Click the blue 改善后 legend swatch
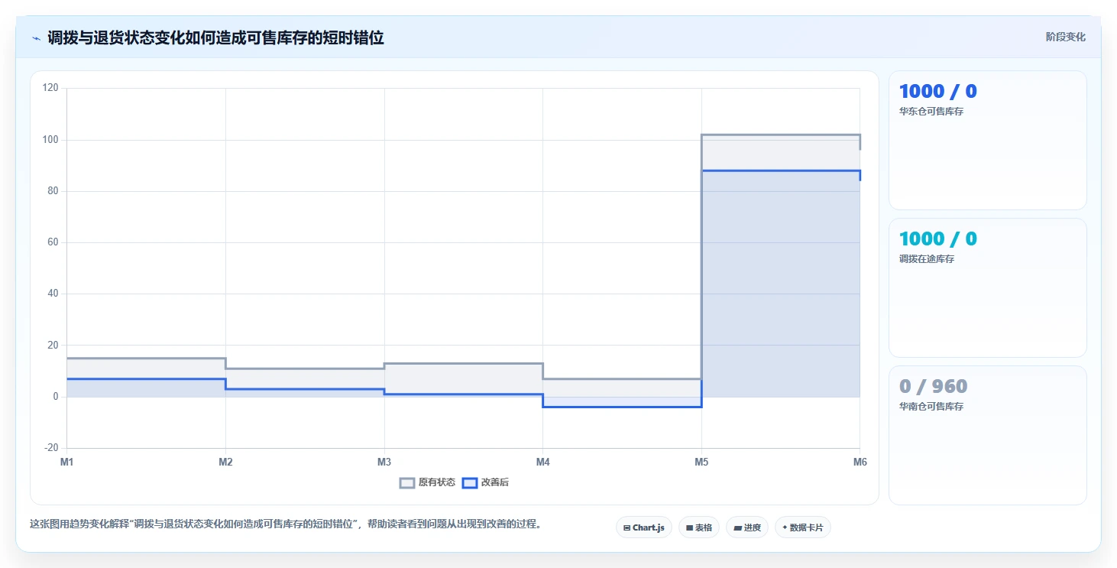The height and width of the screenshot is (568, 1117). (470, 482)
